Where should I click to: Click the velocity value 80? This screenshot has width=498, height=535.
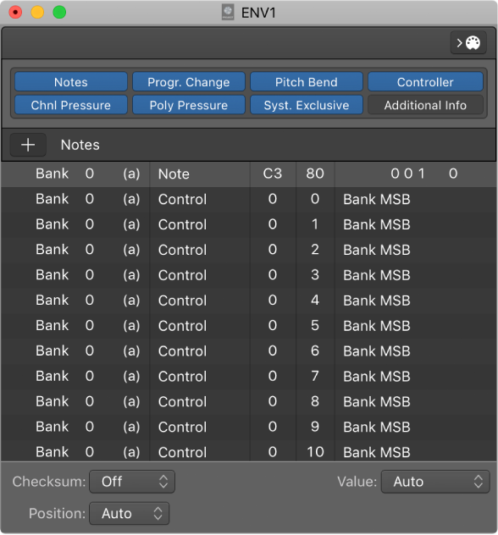pos(315,174)
